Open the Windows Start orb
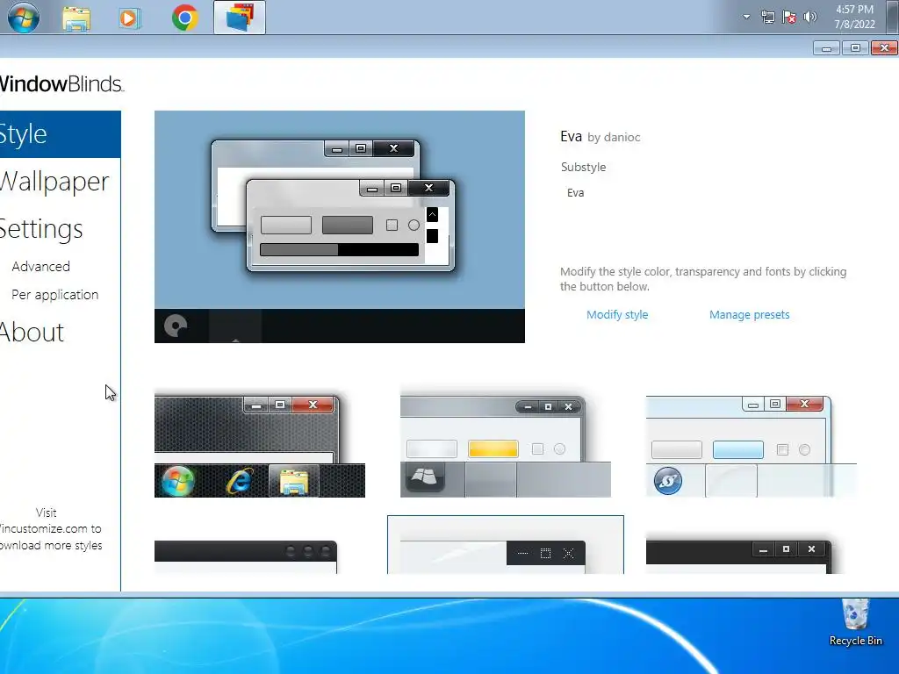Screen dimensions: 899x674 pos(24,18)
